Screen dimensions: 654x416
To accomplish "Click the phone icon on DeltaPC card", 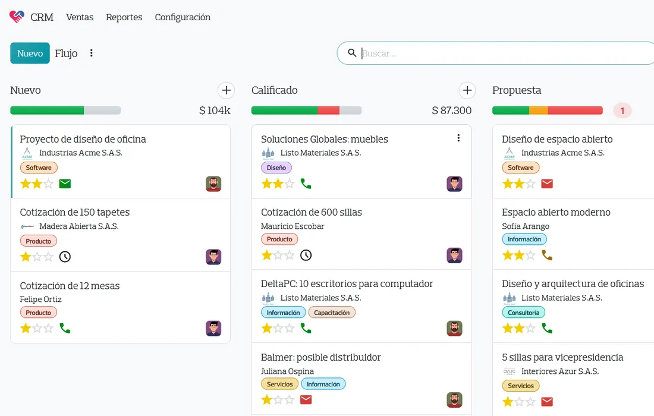I will (306, 329).
